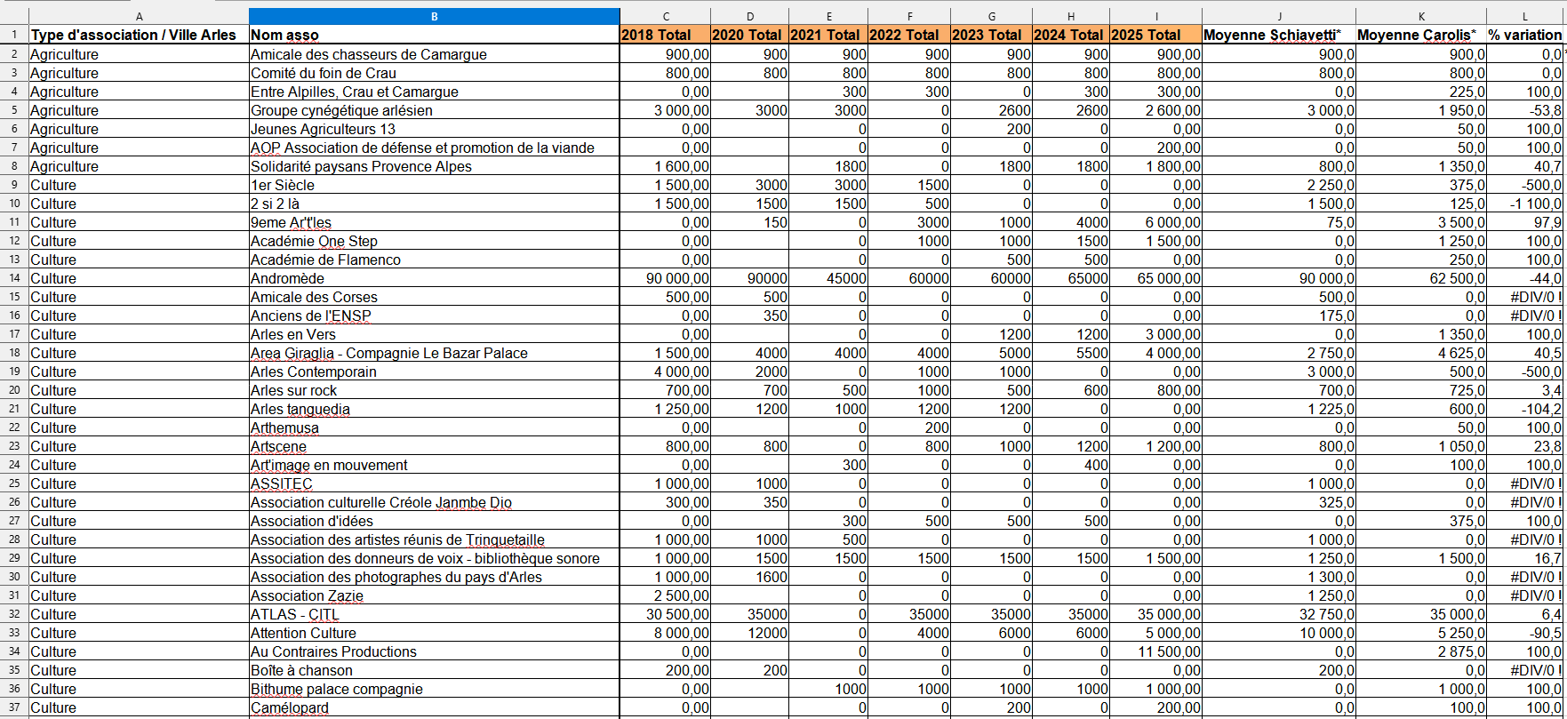
Task: Click the 'Camélopard' name cell
Action: (434, 707)
